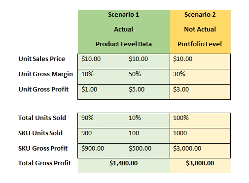This screenshot has height=183, width=249.
Task: Select the Scenario 2 header text
Action: (200, 15)
